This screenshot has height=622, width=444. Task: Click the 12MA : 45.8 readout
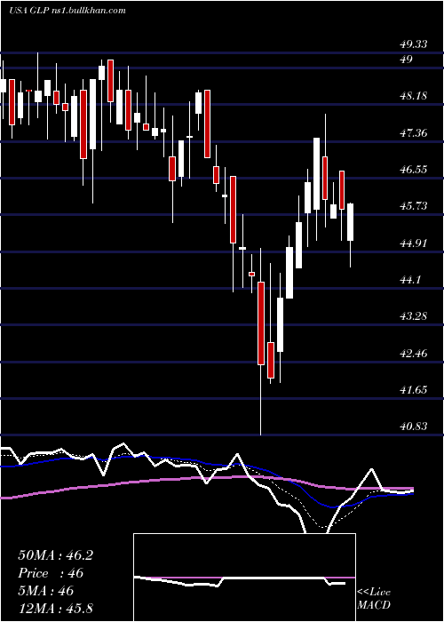tap(55, 608)
